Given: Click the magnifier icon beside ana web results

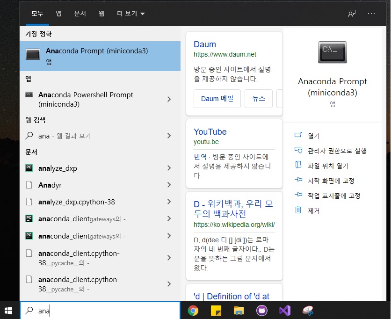Looking at the screenshot, I should point(29,136).
